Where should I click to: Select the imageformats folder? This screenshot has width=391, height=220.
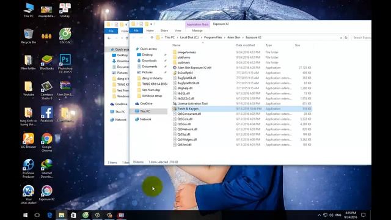tap(186, 53)
